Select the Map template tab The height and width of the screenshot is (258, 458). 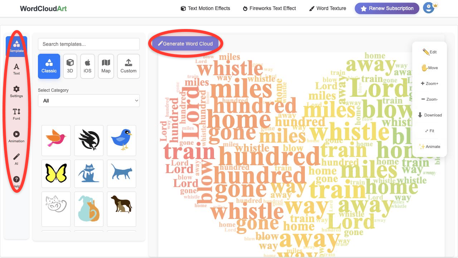tap(106, 66)
